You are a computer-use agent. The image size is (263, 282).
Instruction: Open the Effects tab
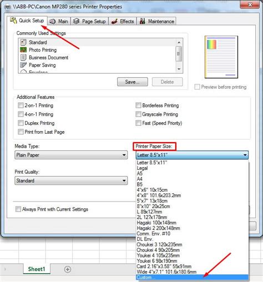point(123,21)
